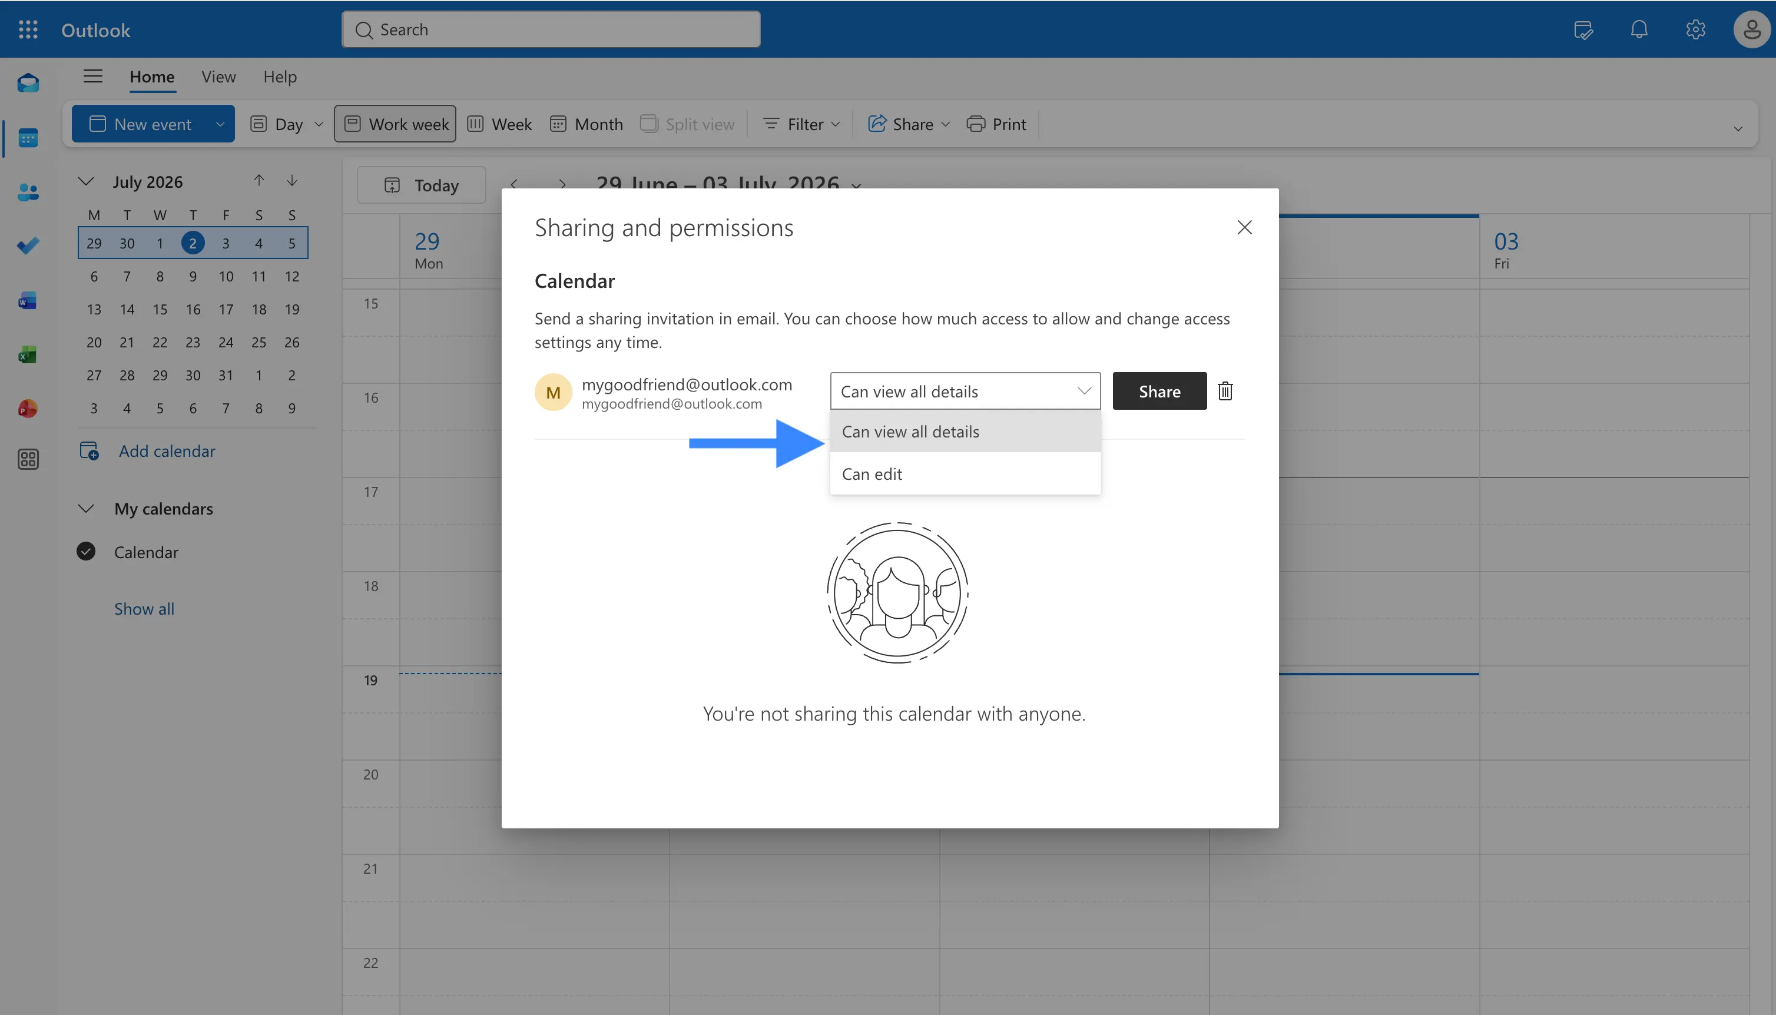Go to the previous week

513,185
